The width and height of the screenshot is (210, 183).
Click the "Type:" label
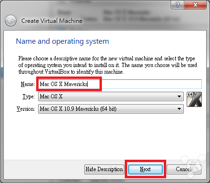point(29,96)
